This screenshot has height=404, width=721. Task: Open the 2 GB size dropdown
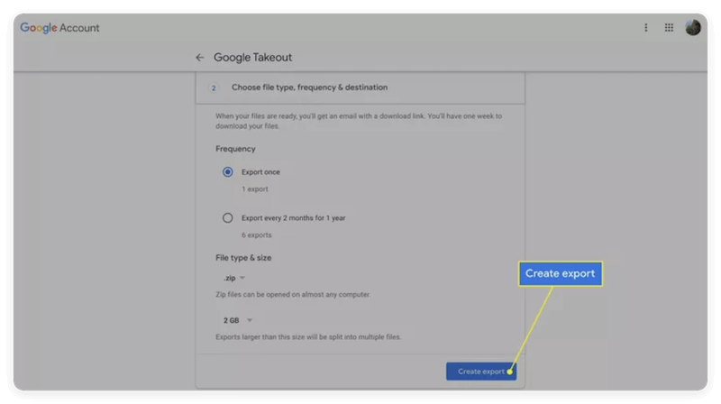[238, 320]
